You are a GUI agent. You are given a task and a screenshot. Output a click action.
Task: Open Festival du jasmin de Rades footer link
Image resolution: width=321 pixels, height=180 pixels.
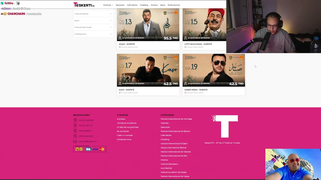[x=174, y=172]
